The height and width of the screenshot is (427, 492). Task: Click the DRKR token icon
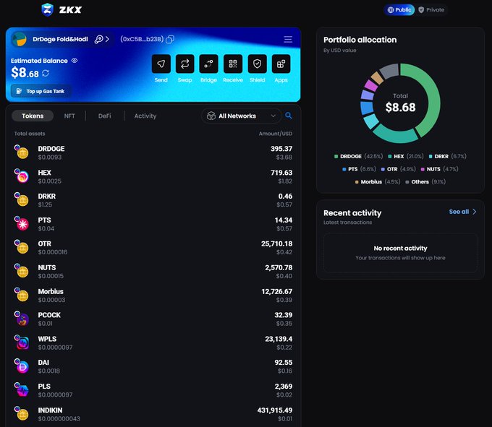coord(22,200)
